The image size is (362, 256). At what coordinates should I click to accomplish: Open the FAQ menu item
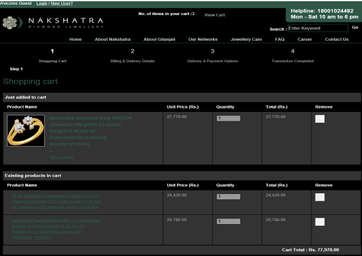[x=279, y=39]
